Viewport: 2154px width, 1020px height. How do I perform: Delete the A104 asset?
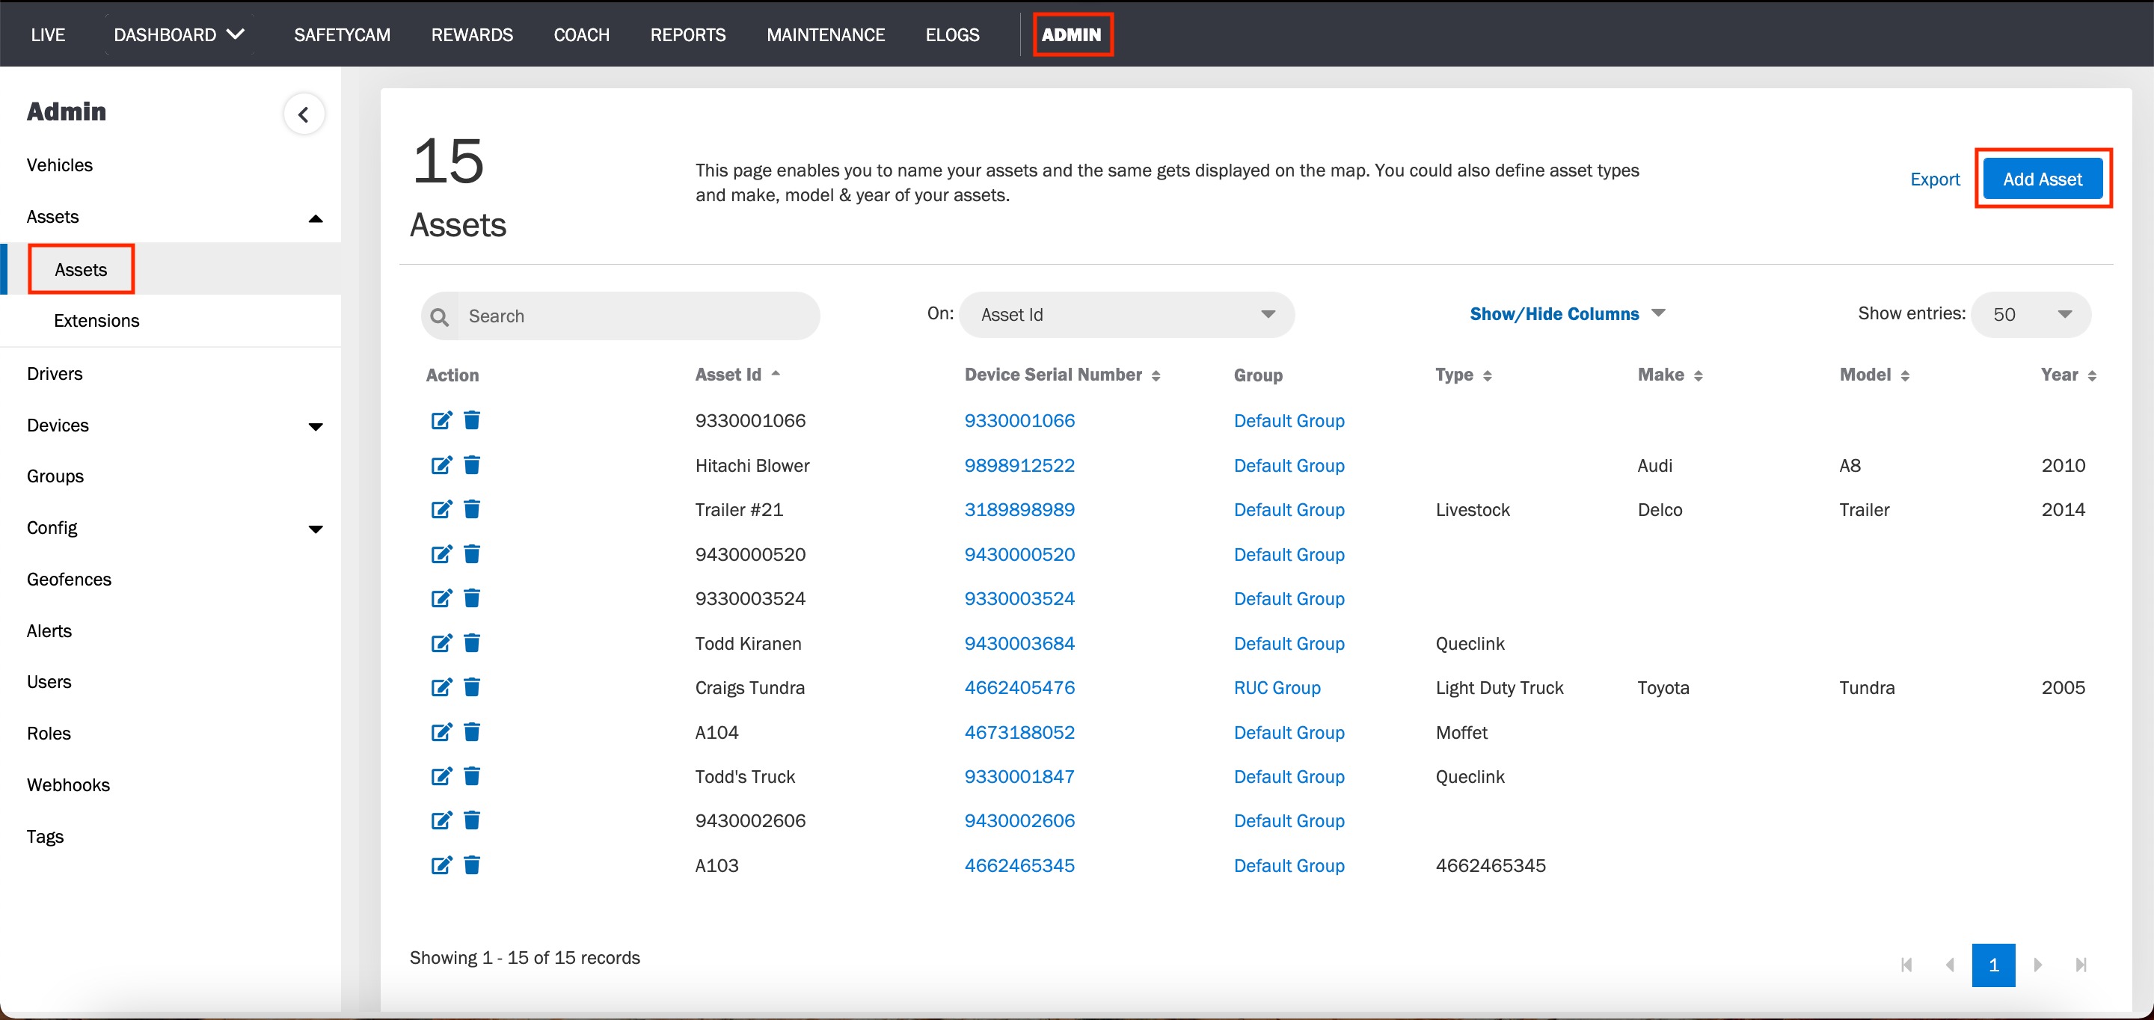(472, 732)
